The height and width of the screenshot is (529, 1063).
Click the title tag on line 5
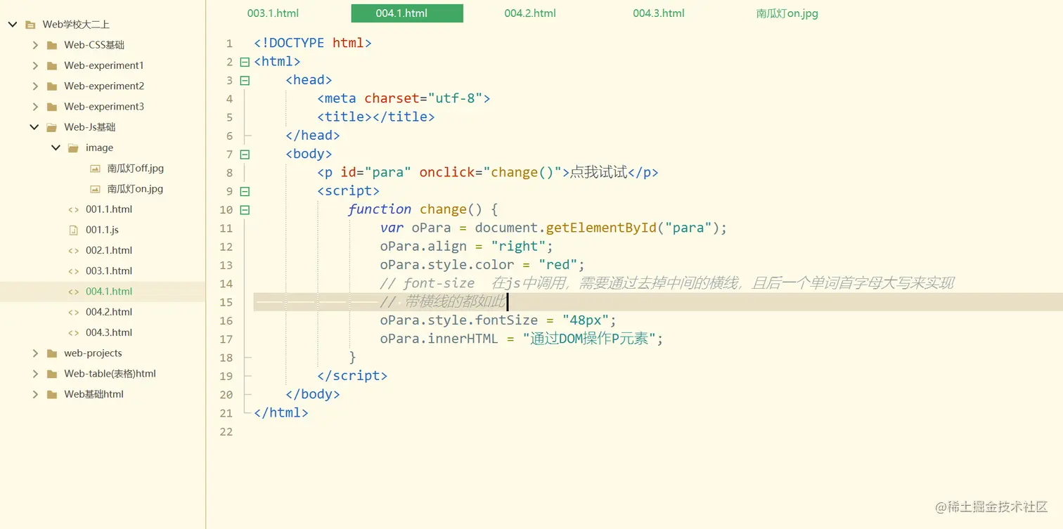[x=375, y=117]
